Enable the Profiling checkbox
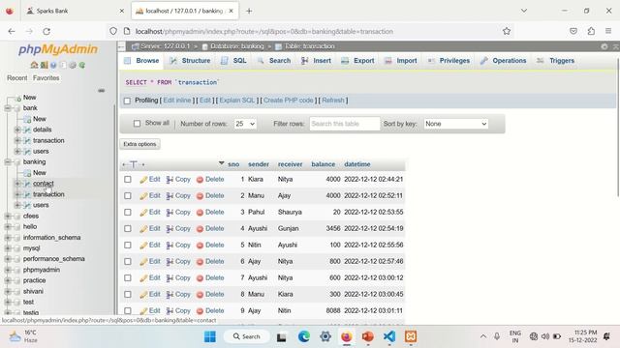Screen dimensions: 620x348 [127, 101]
